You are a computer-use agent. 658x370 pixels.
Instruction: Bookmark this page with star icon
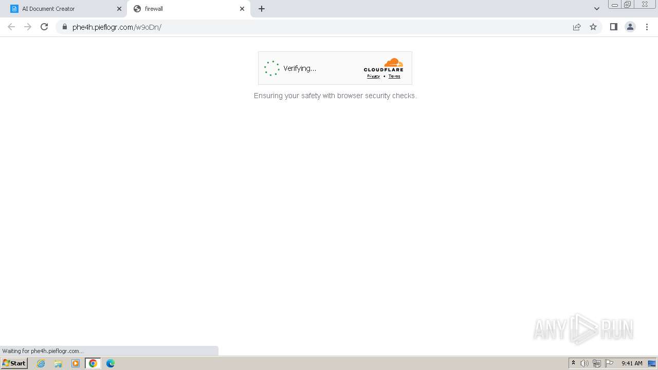(593, 27)
